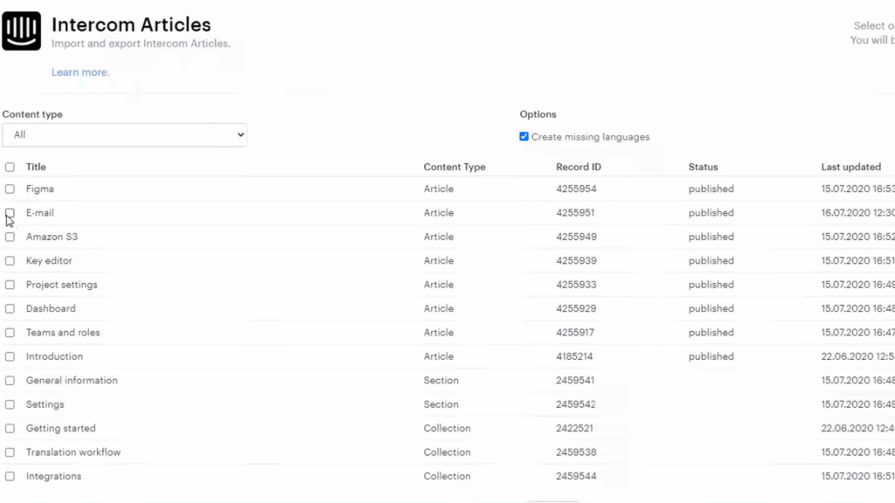
Task: Click the General information section title
Action: [72, 381]
